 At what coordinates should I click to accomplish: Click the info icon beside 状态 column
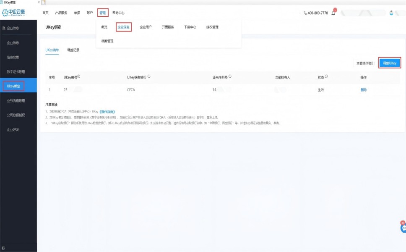coord(326,77)
